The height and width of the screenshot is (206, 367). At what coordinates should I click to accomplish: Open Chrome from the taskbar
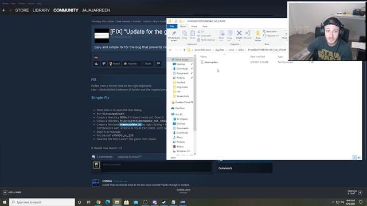[x=98, y=202]
